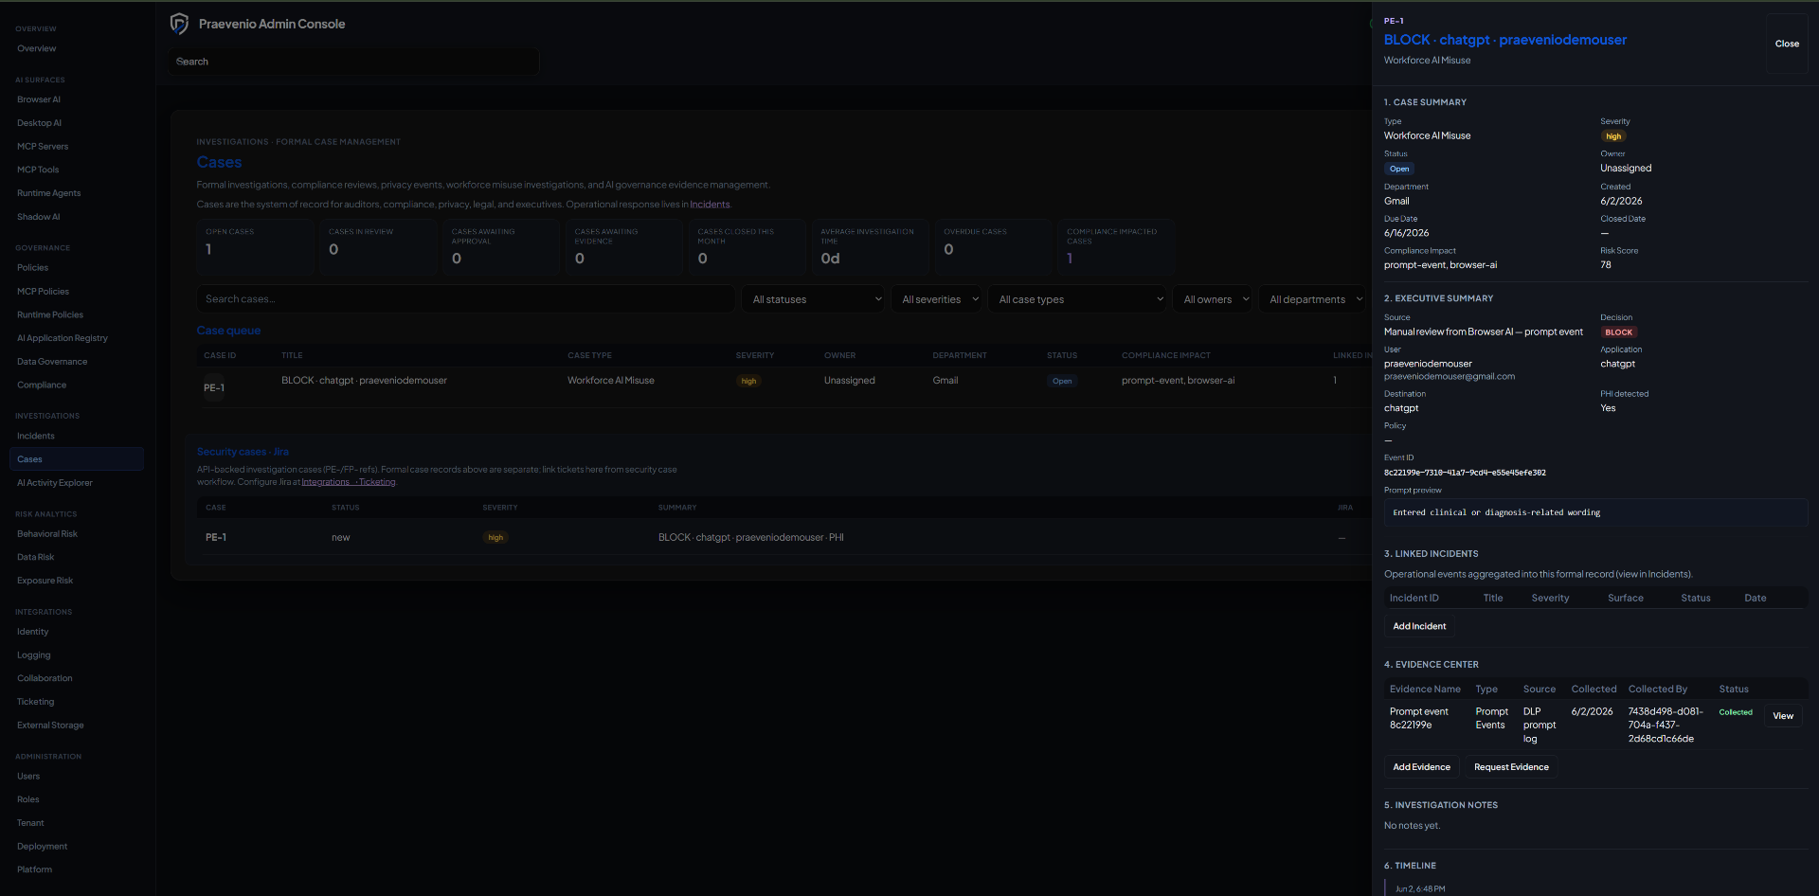Click the Search cases input field
Screen dimensions: 1819x896
point(465,299)
